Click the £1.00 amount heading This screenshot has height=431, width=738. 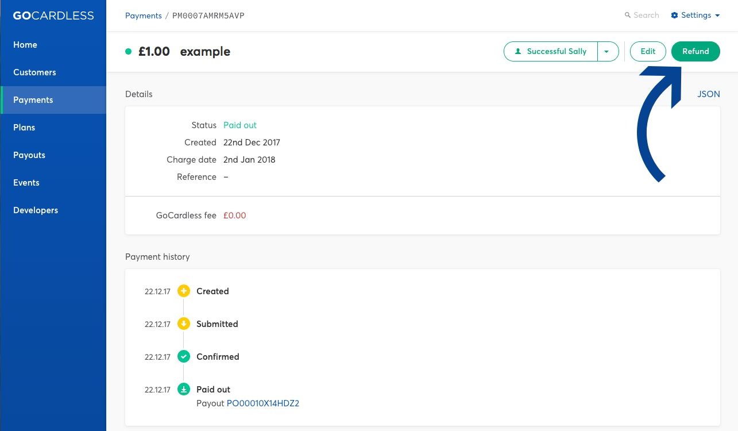click(154, 51)
